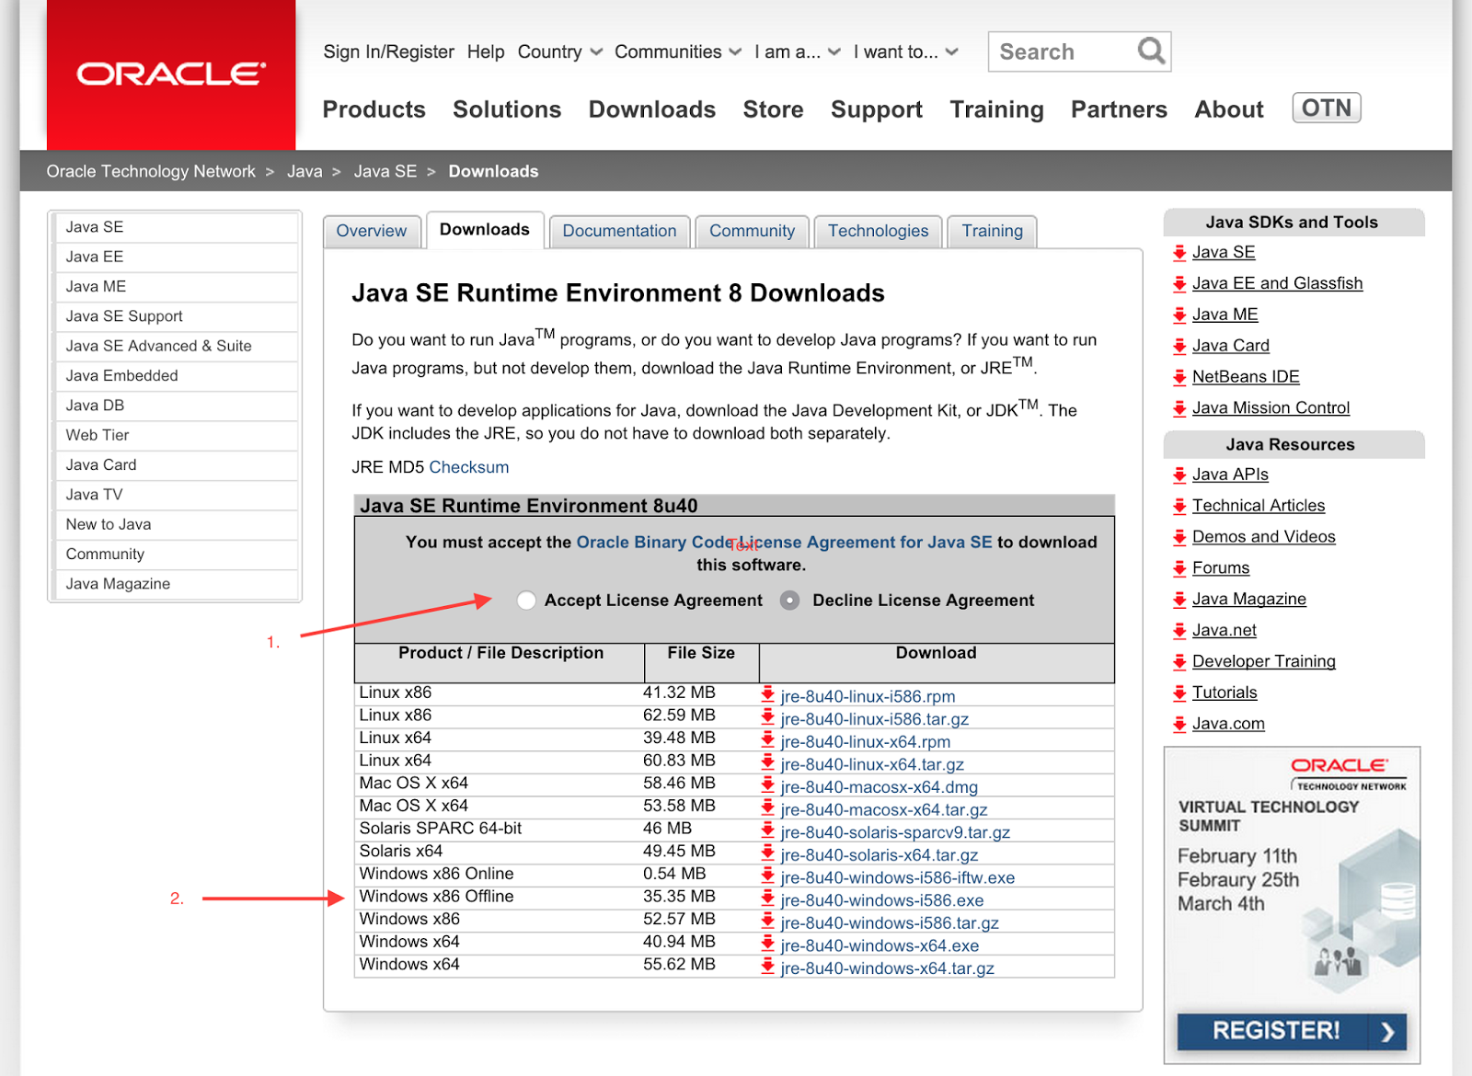Click the download icon next to Java SE
Screen dimensions: 1472x1076
(1180, 252)
